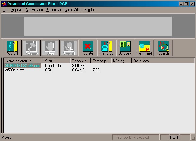Close the Download Accelerator Plus window

click(x=192, y=4)
